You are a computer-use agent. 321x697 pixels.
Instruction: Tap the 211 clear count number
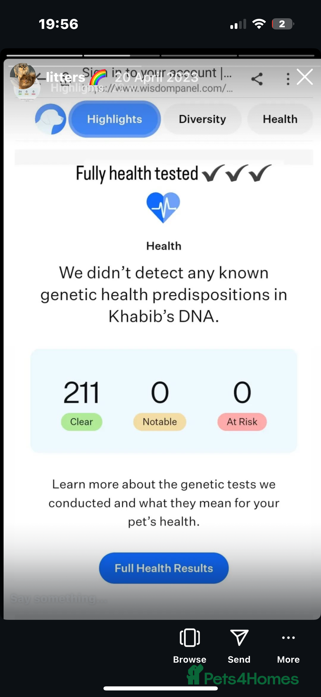click(x=81, y=392)
